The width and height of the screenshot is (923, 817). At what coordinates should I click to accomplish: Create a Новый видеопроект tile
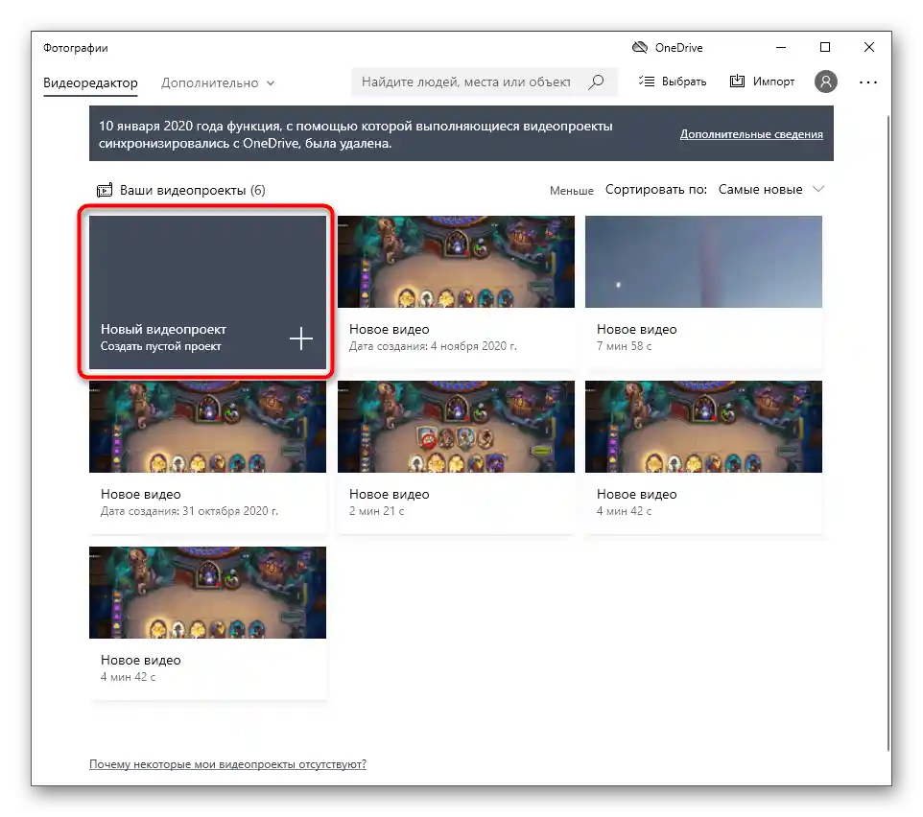[207, 292]
